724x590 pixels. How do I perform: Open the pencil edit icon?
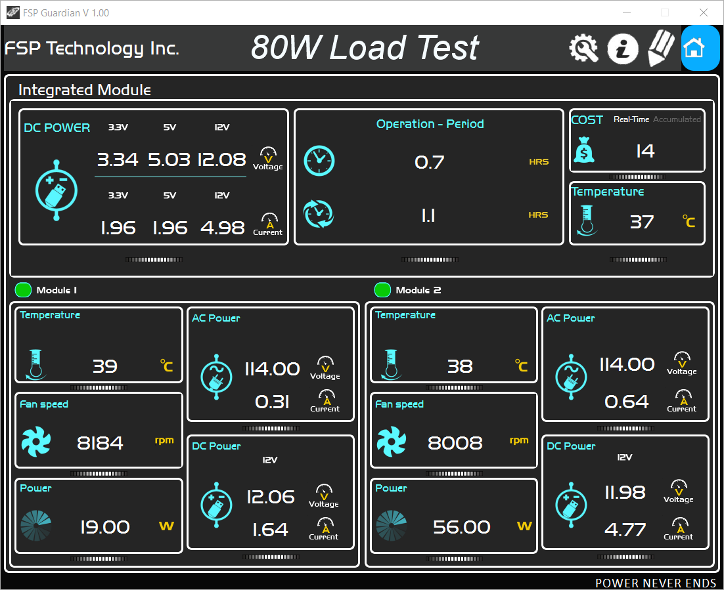[661, 48]
